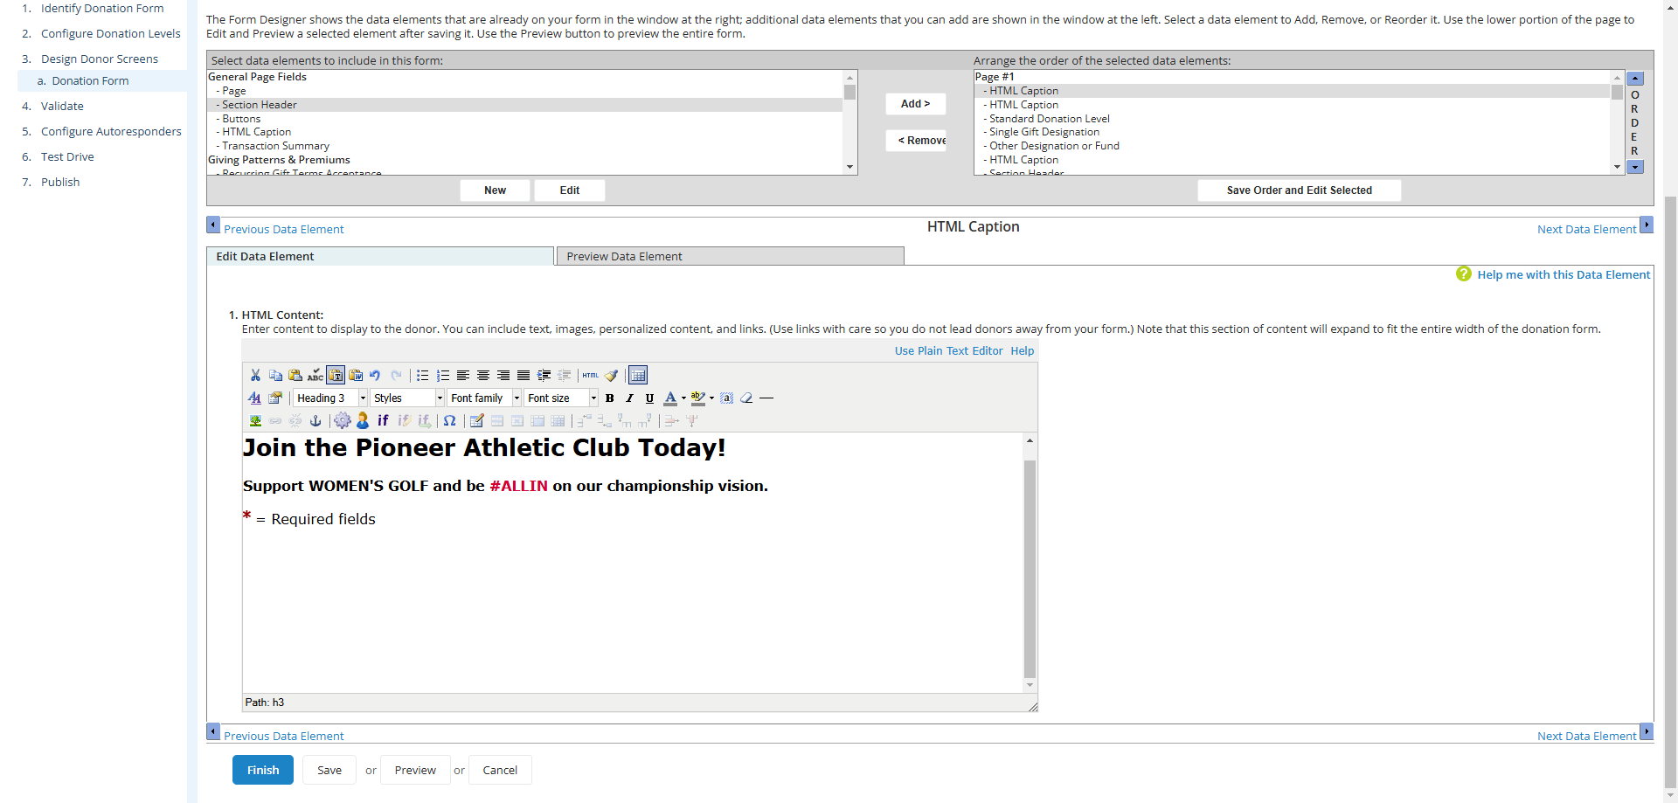The height and width of the screenshot is (803, 1678).
Task: Undo the last edit
Action: [375, 375]
